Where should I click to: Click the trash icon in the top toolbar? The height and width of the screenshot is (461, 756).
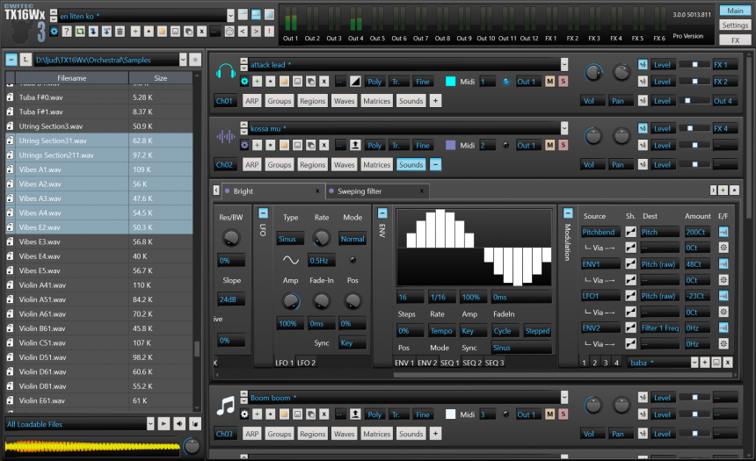pyautogui.click(x=120, y=31)
